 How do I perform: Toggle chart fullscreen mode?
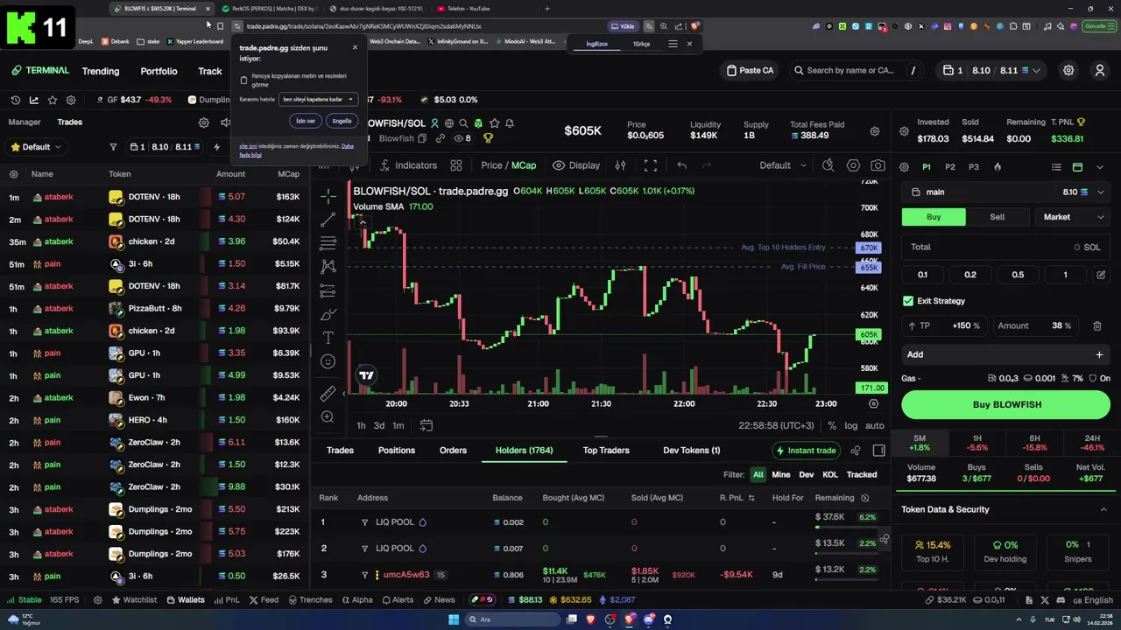(x=651, y=165)
